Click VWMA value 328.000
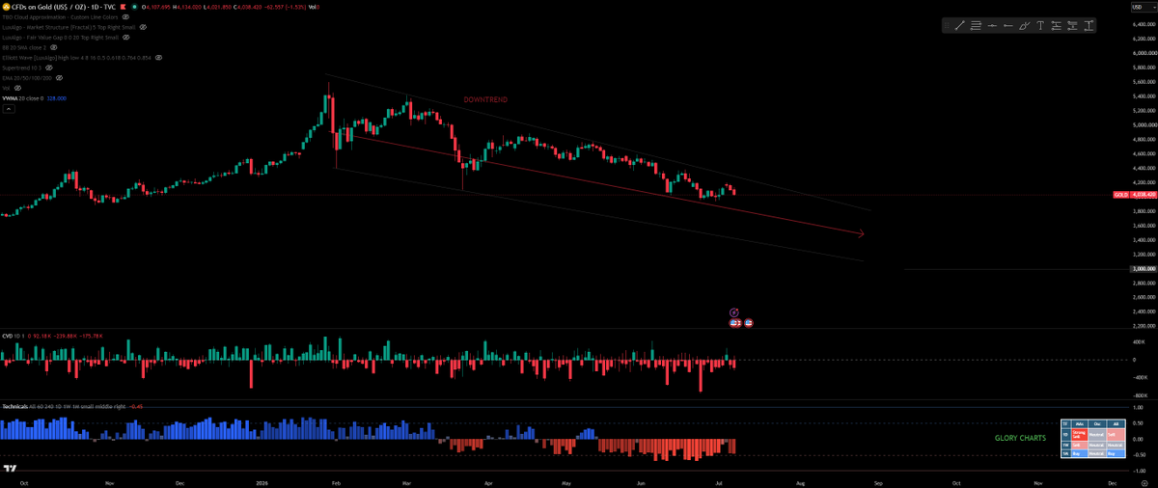 tap(56, 98)
